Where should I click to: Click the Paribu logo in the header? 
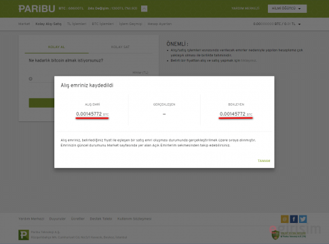(x=37, y=9)
